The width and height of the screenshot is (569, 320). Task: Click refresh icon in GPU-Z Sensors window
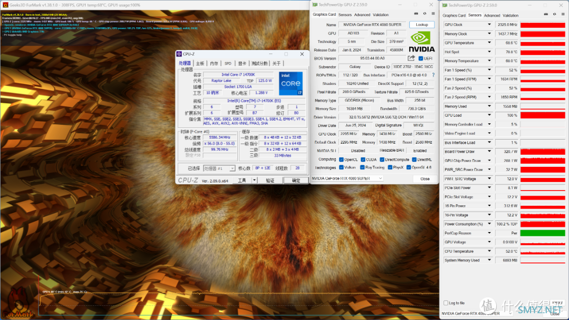(554, 14)
